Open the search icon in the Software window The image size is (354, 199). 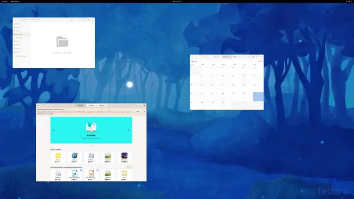pos(38,105)
